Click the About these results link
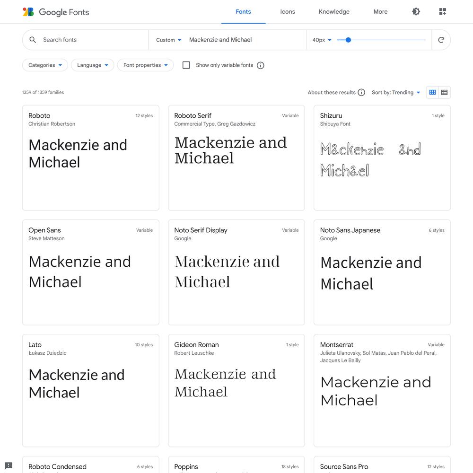 pos(332,93)
